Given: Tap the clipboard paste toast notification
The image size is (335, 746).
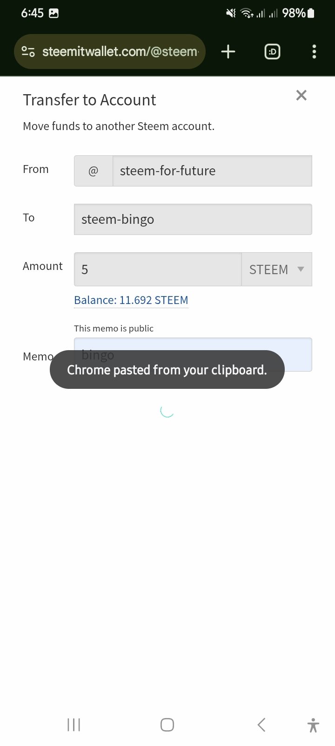Looking at the screenshot, I should coord(167,370).
